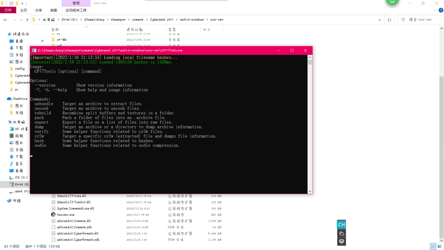Open 此电脑 in the navigation pane
This screenshot has height=250, width=444.
(x=19, y=122)
